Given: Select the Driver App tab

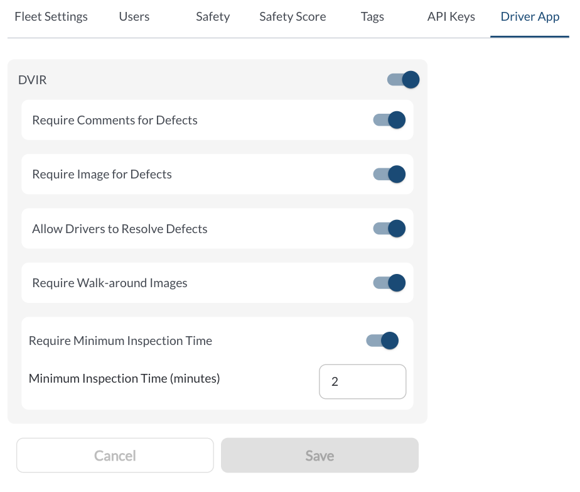Looking at the screenshot, I should point(530,17).
